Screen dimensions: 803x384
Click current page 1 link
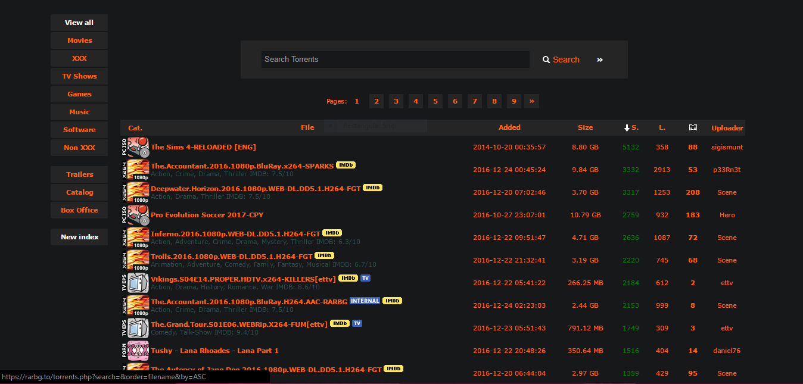(357, 101)
